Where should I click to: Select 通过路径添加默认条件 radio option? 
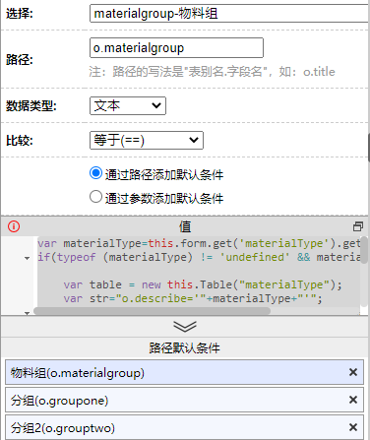tap(95, 173)
